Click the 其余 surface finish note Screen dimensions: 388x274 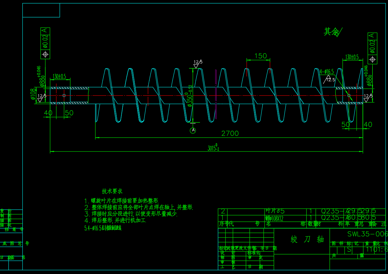point(332,32)
